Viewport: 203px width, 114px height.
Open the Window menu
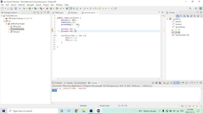59,5
